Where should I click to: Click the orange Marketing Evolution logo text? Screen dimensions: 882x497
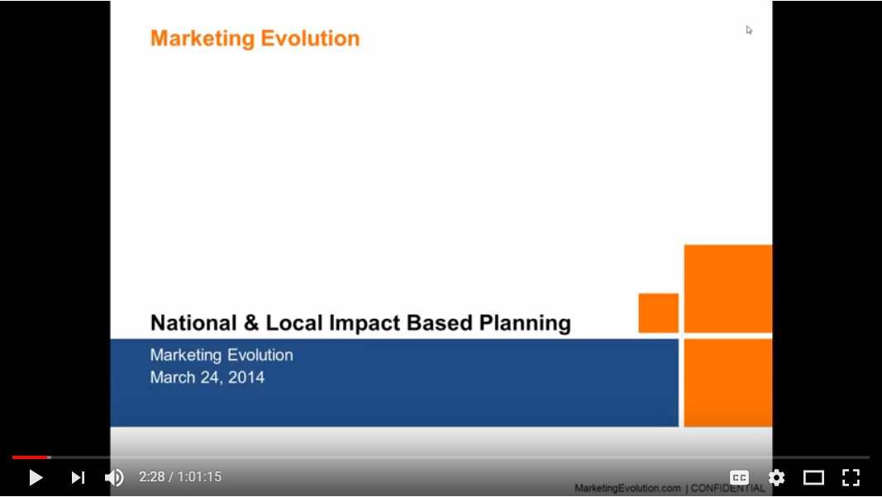click(255, 39)
